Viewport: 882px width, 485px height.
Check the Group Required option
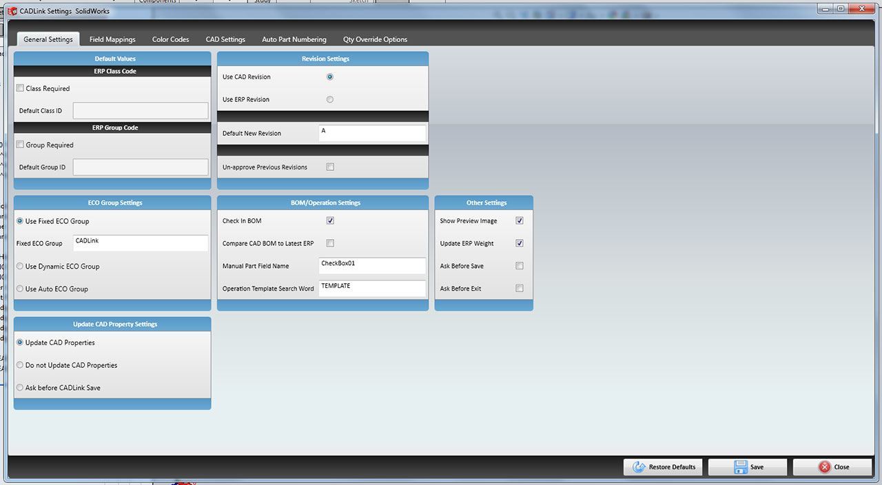(20, 145)
